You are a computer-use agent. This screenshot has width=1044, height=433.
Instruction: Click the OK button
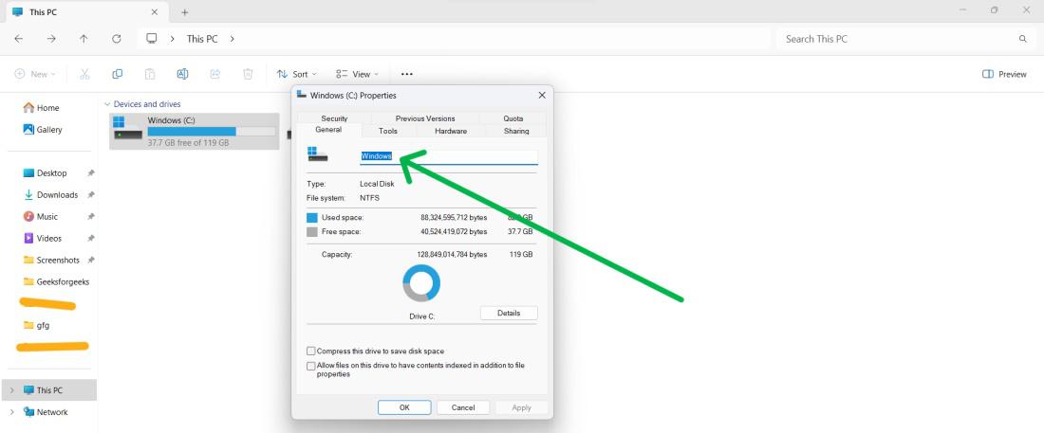pos(404,407)
